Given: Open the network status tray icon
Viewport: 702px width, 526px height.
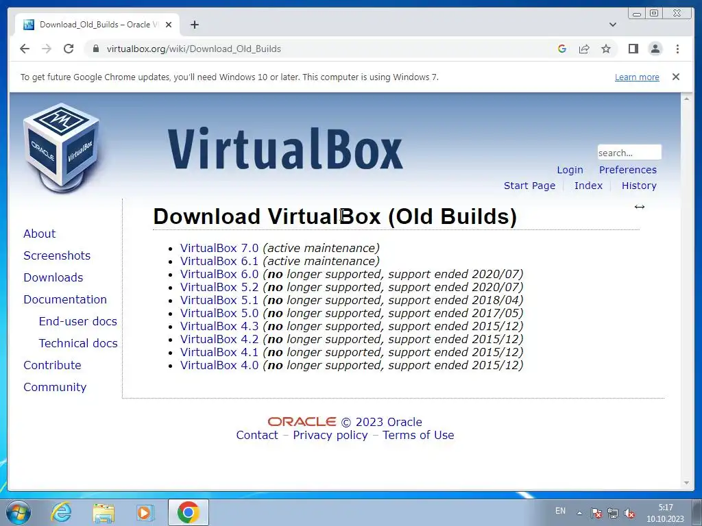Looking at the screenshot, I should [612, 513].
